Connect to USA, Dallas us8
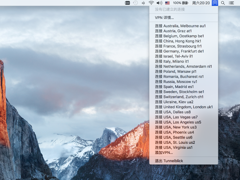Image resolution: width=240 pixels, height=180 pixels. pyautogui.click(x=184, y=112)
